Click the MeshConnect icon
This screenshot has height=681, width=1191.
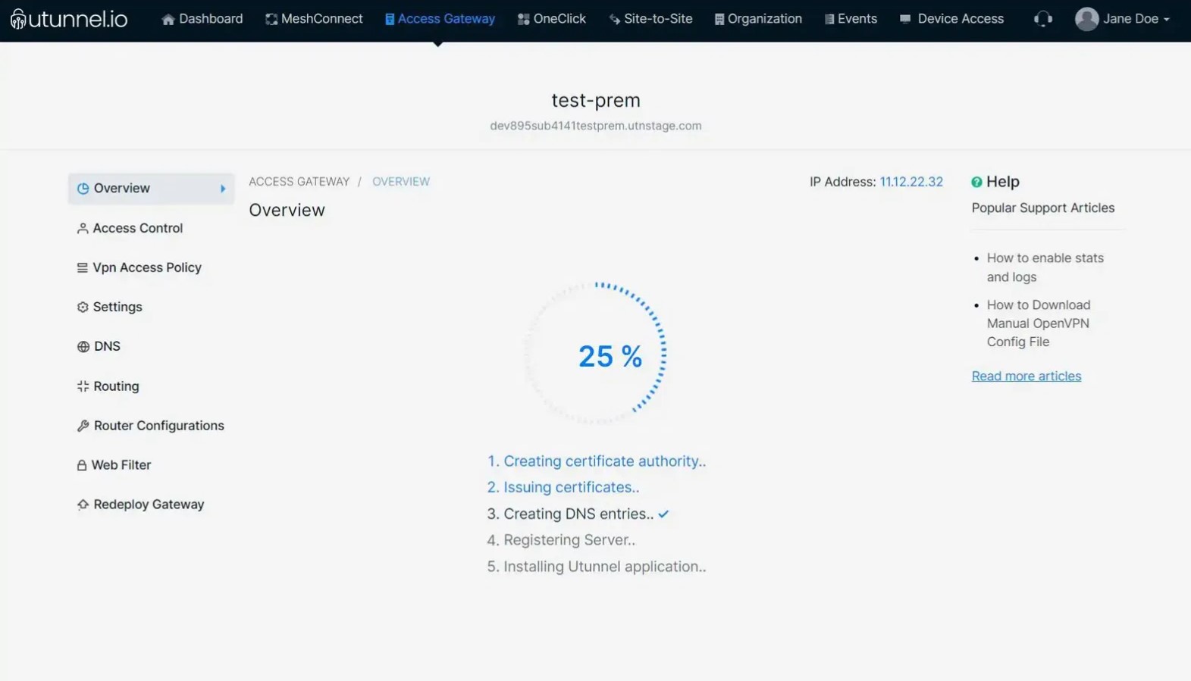click(x=271, y=19)
